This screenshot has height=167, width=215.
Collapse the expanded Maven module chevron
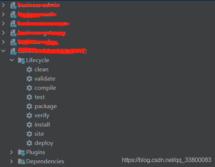point(3,51)
